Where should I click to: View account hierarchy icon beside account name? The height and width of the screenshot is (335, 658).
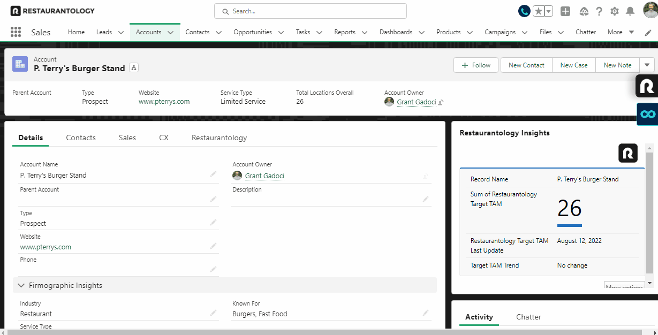134,67
